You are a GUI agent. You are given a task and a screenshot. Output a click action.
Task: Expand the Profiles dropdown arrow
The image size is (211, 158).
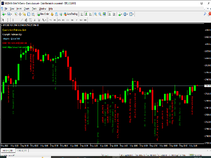[x=12, y=14]
